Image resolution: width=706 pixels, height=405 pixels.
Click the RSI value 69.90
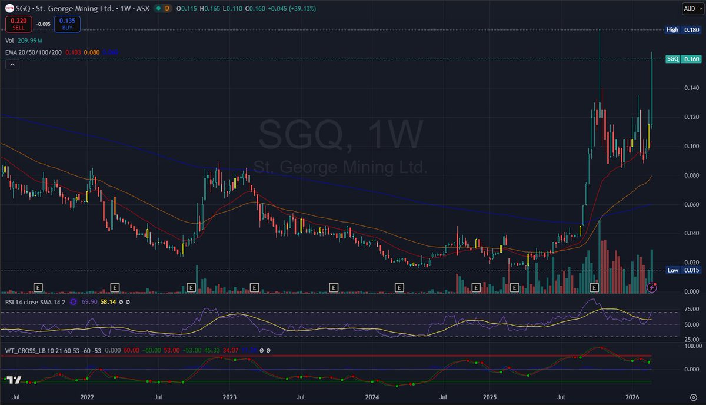(x=89, y=301)
